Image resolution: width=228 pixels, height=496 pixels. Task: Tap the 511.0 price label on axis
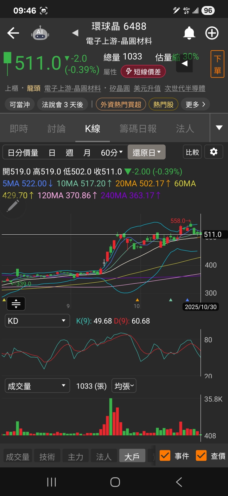215,235
